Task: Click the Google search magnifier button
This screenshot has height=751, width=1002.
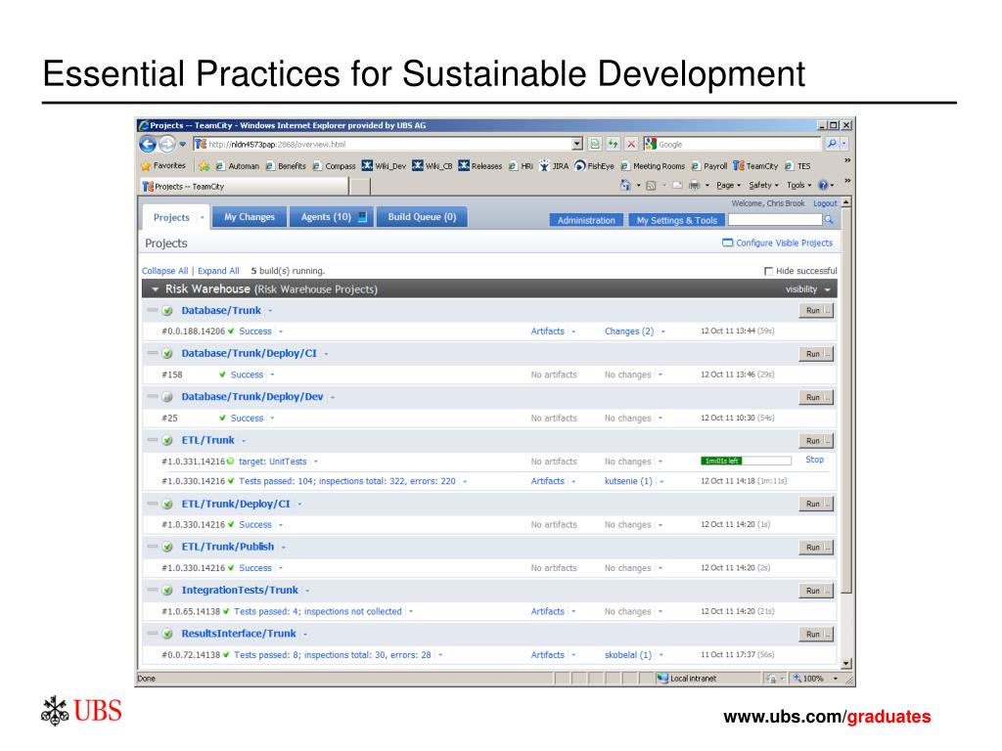Action: [x=832, y=144]
